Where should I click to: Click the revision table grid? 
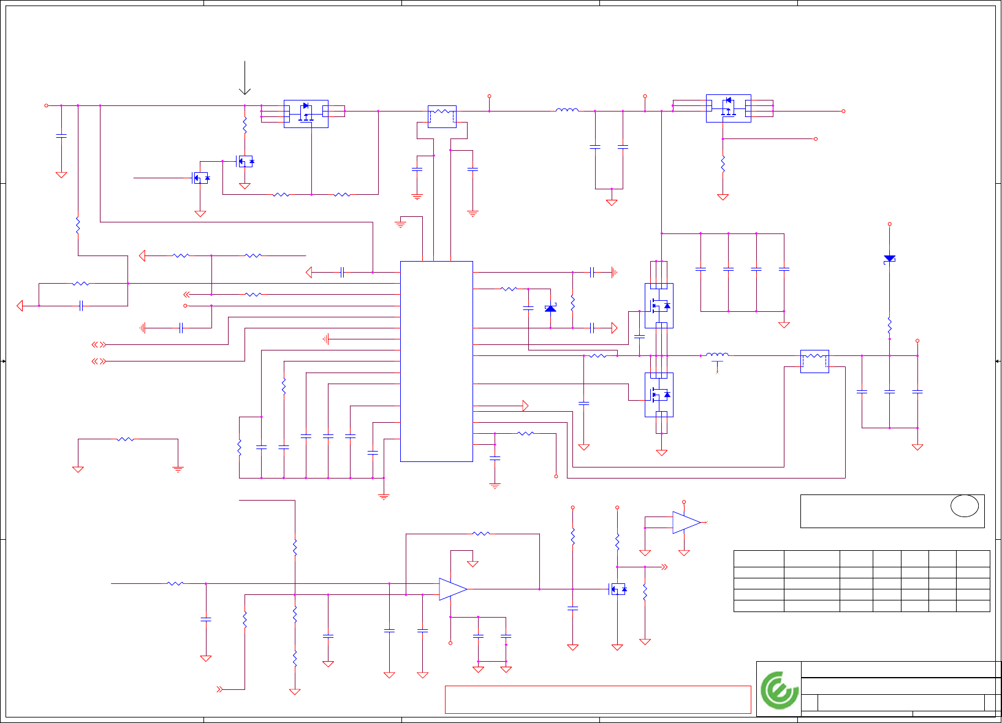[862, 581]
